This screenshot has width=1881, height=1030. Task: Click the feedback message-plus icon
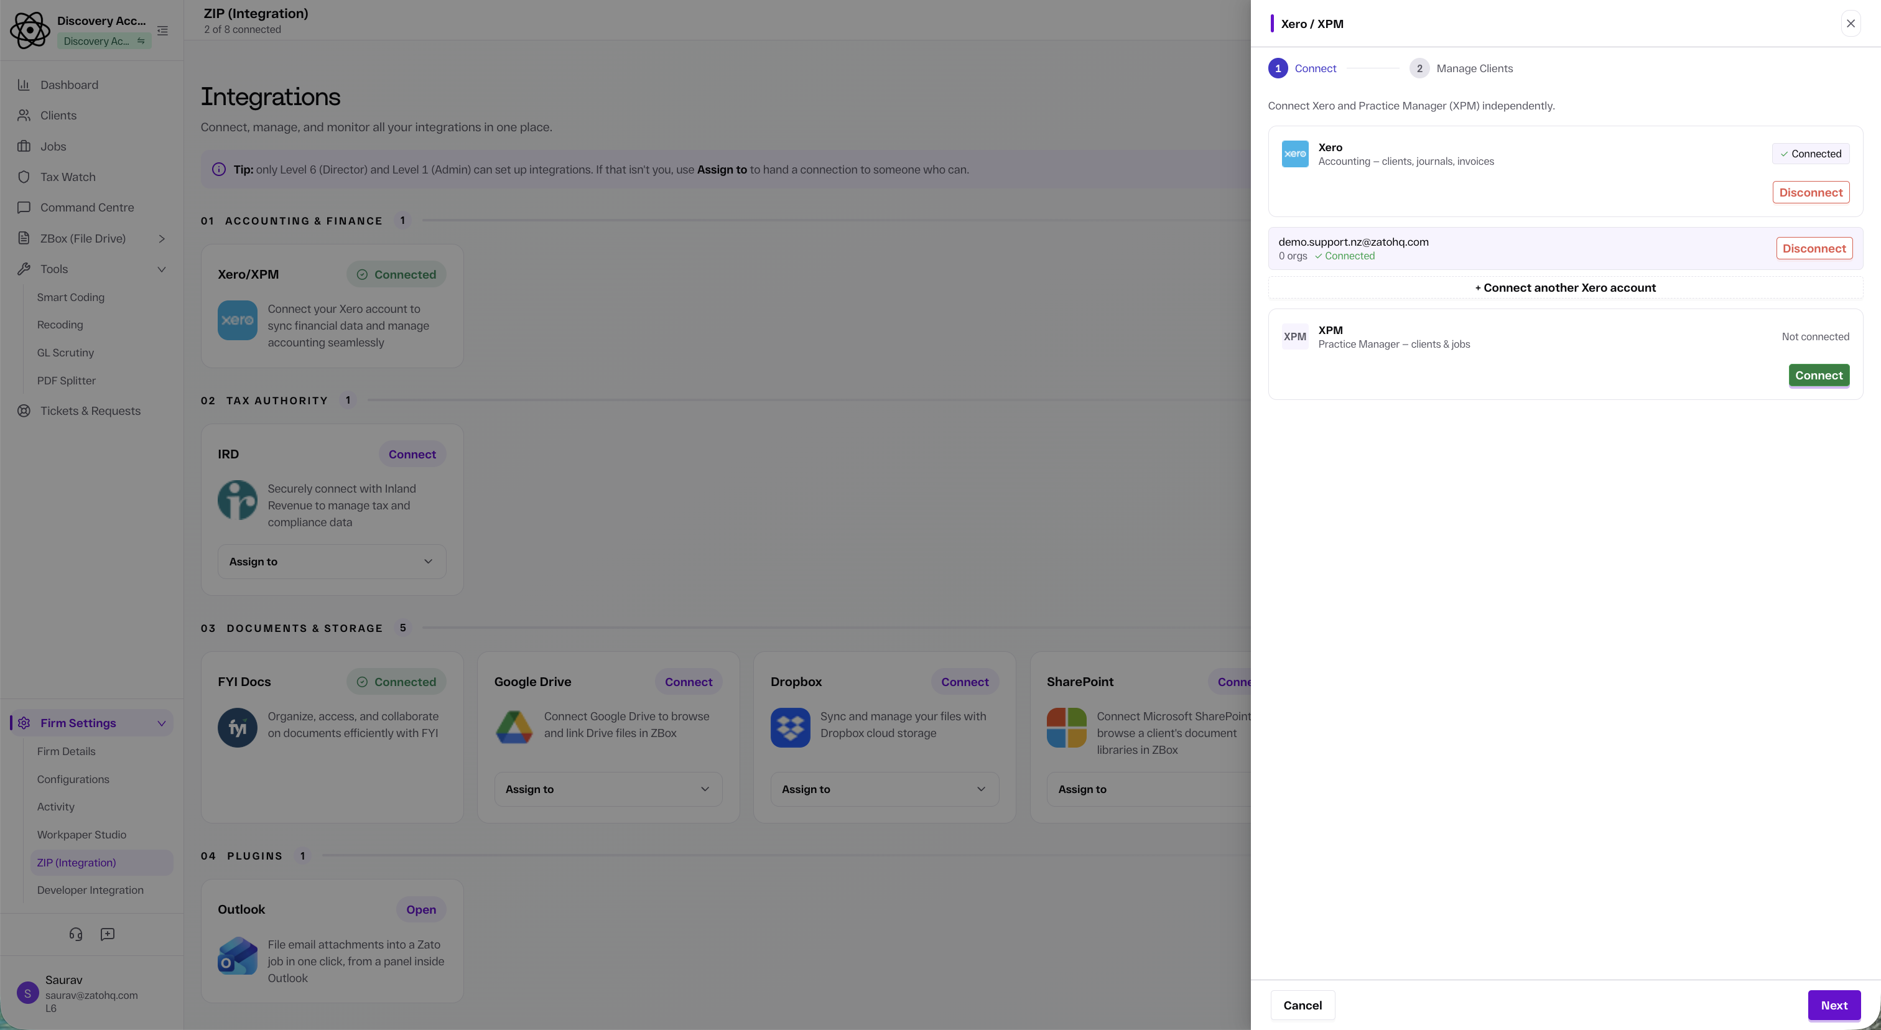click(108, 934)
